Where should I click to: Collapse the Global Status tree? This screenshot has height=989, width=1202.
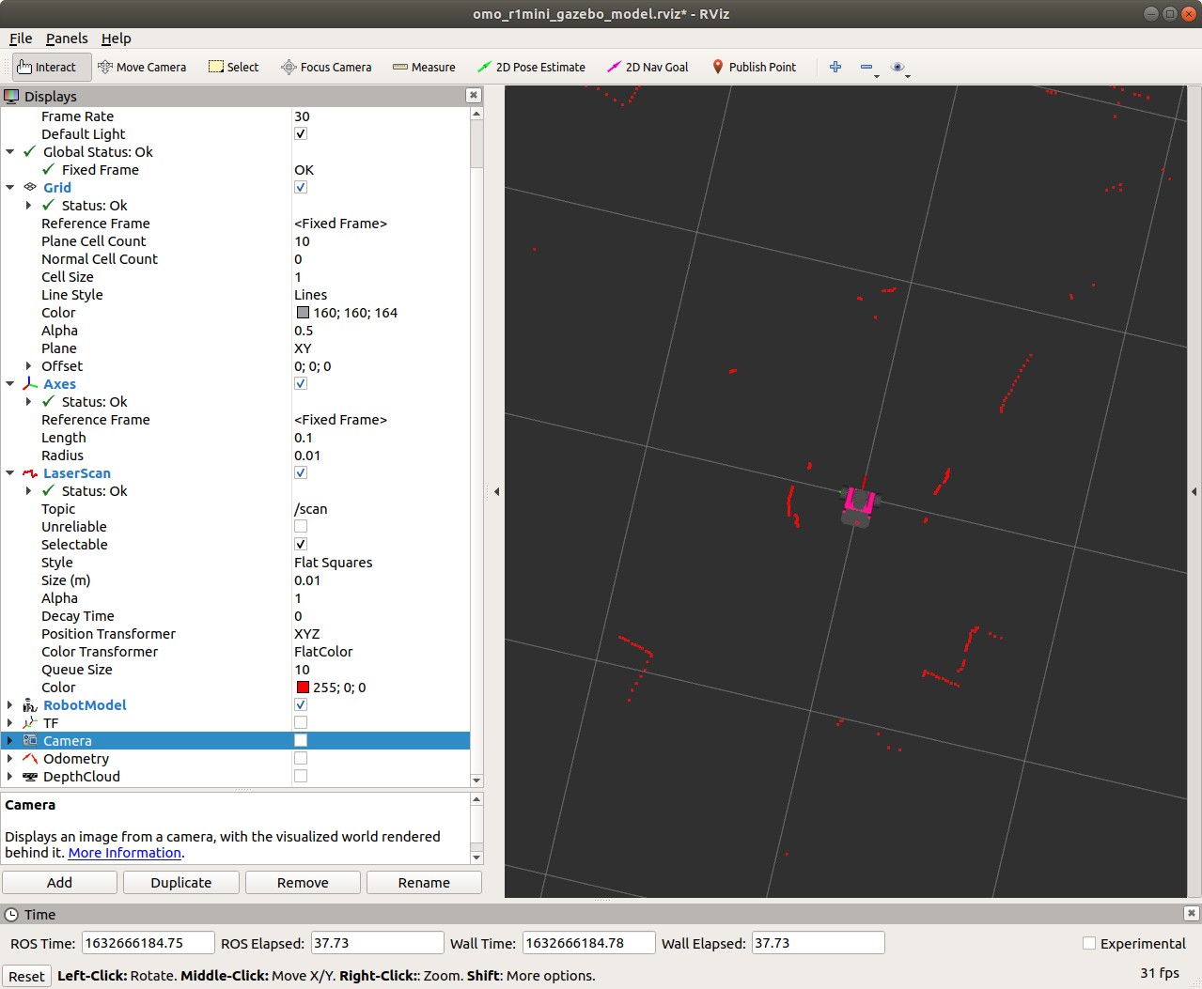coord(10,151)
